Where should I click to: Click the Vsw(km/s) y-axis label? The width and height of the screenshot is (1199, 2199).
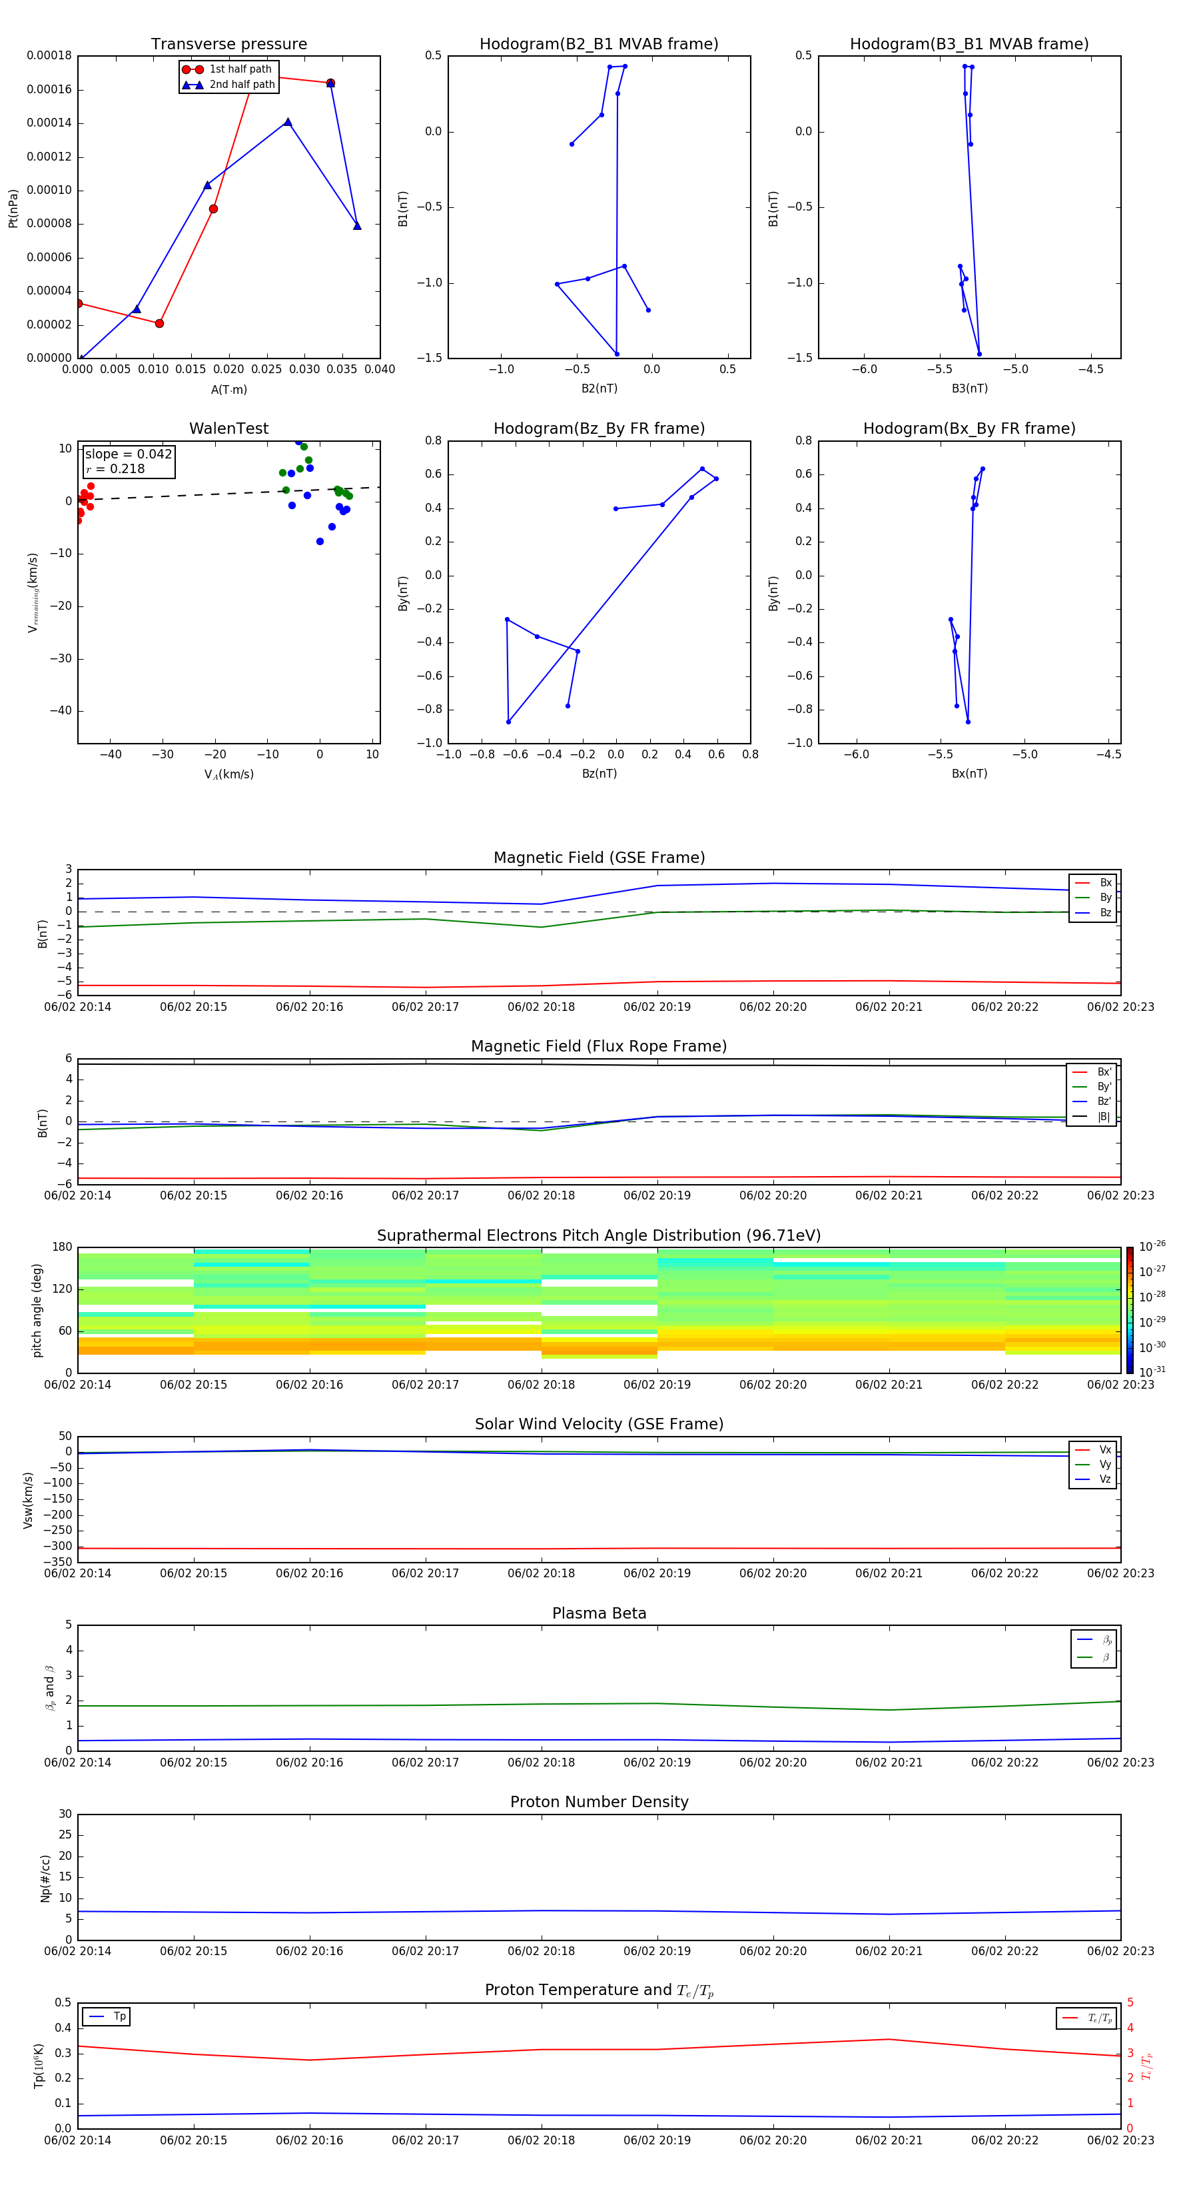(x=27, y=1500)
